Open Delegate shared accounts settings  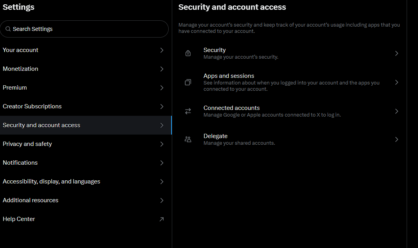tap(289, 139)
